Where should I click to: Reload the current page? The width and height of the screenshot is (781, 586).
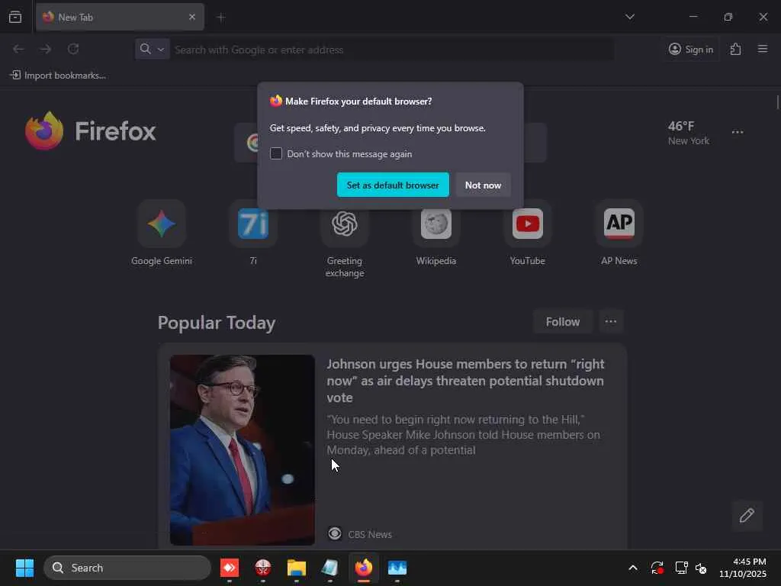pos(73,49)
